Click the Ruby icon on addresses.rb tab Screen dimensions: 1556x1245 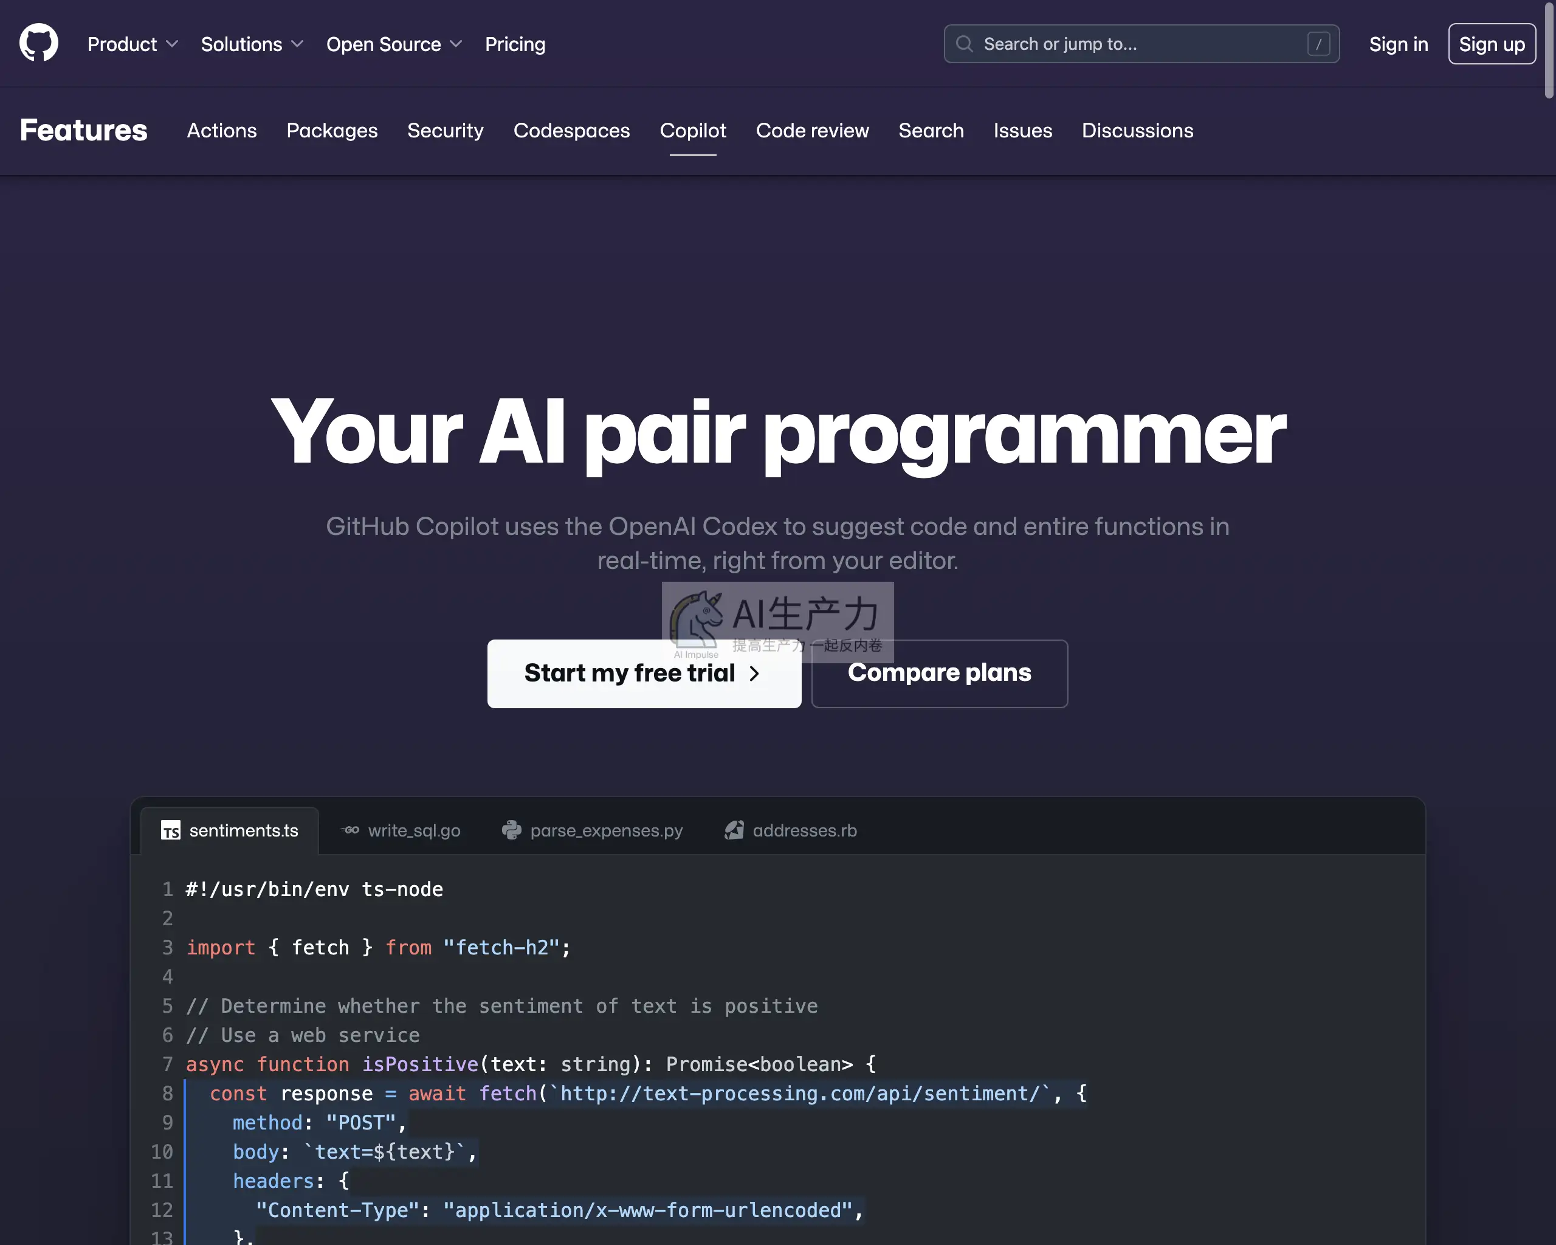coord(734,831)
